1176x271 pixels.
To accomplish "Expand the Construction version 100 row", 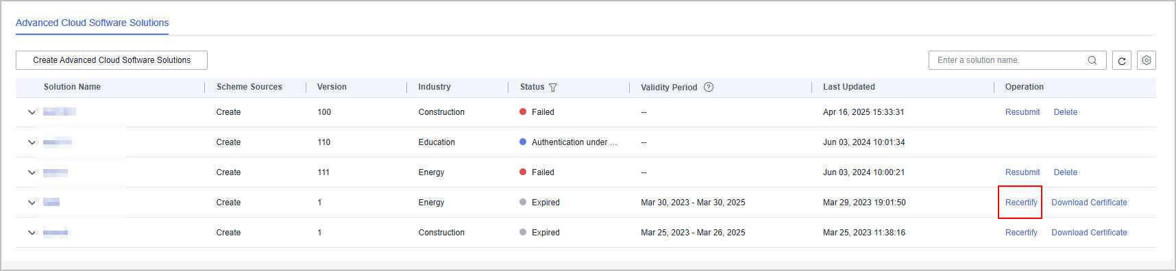I will [x=32, y=112].
